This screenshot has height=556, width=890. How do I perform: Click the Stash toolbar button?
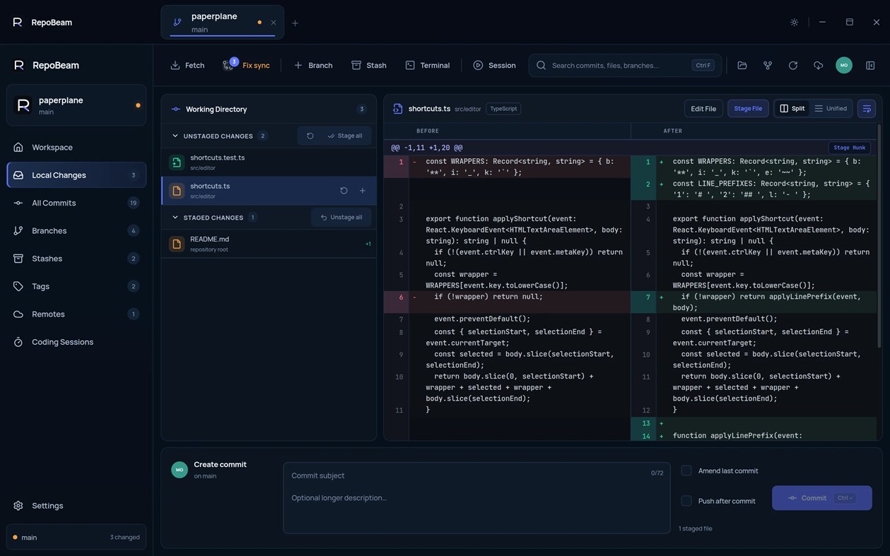pos(369,65)
